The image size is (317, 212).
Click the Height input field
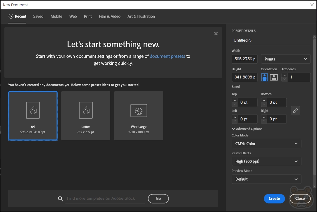point(244,77)
